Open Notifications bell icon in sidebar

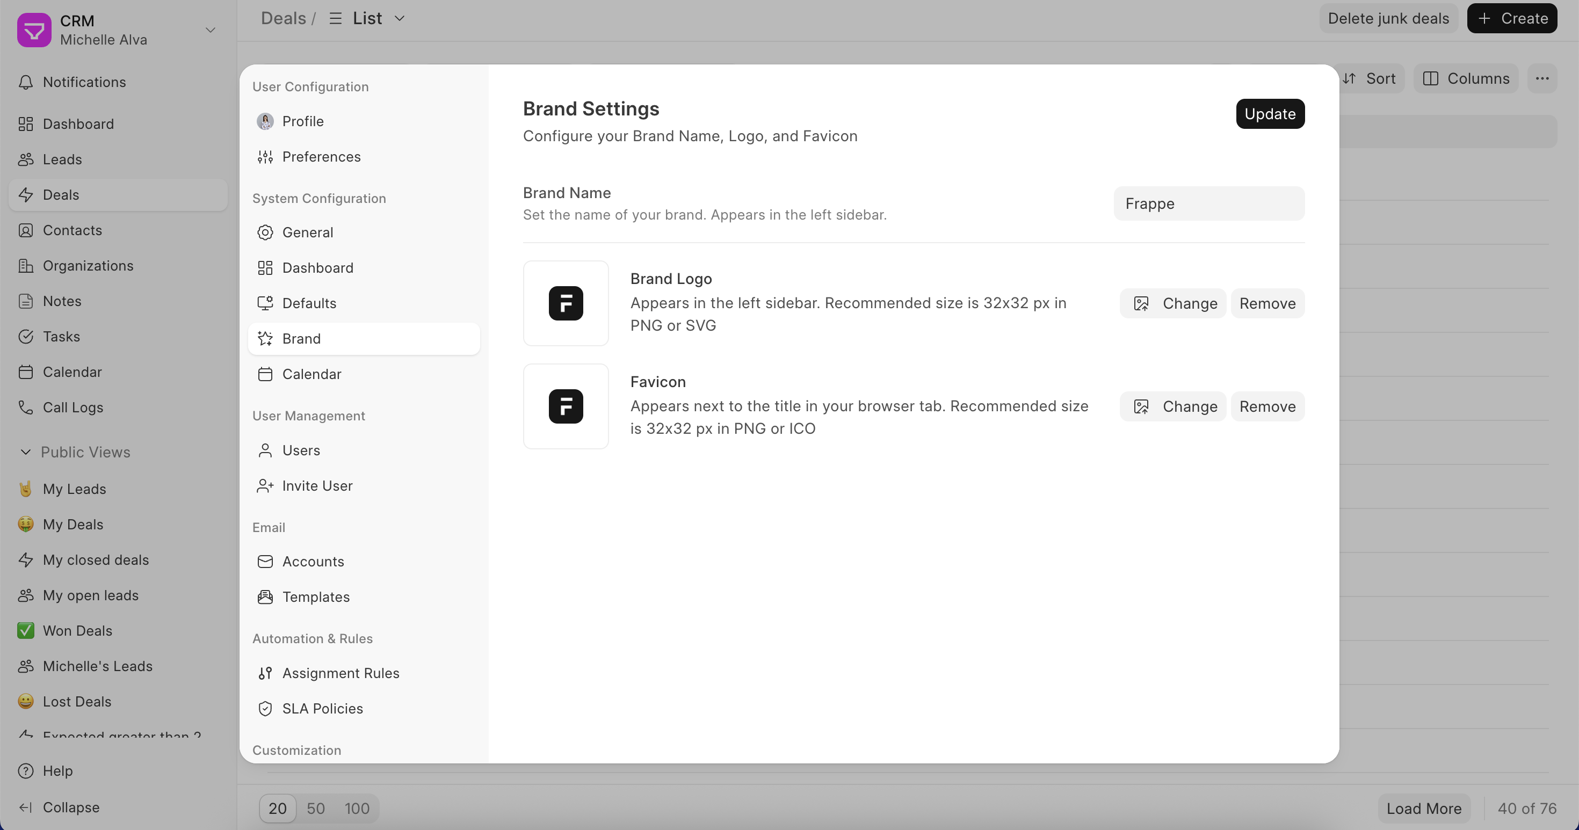point(26,82)
